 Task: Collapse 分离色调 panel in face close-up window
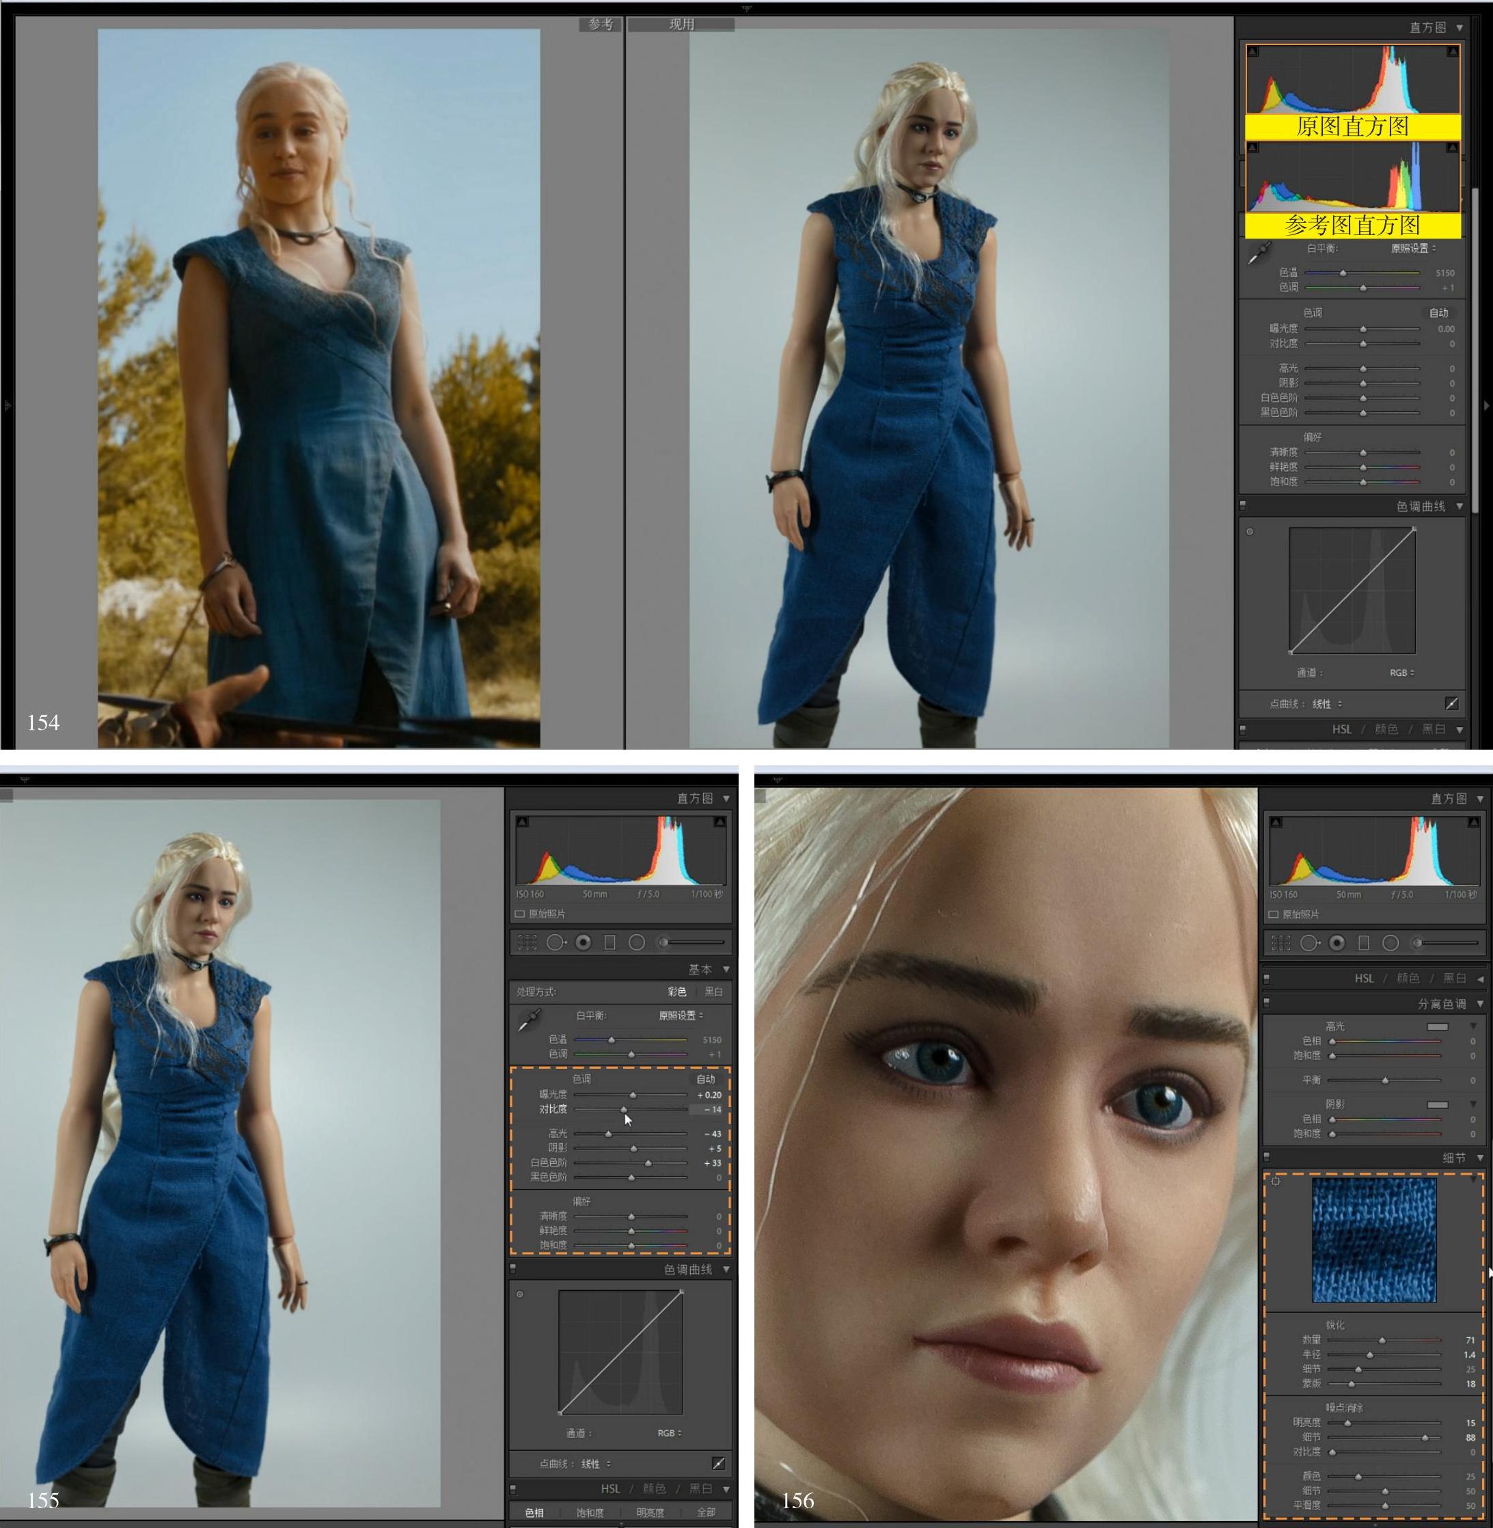pyautogui.click(x=1479, y=1004)
